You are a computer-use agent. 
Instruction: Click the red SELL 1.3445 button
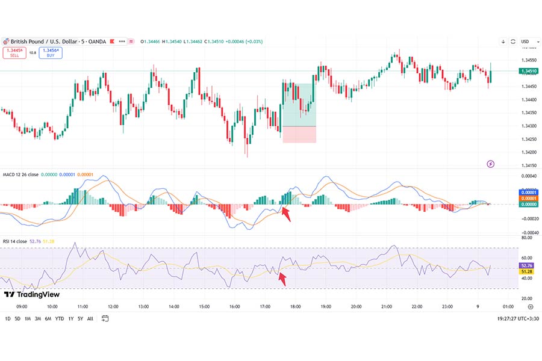coord(14,53)
